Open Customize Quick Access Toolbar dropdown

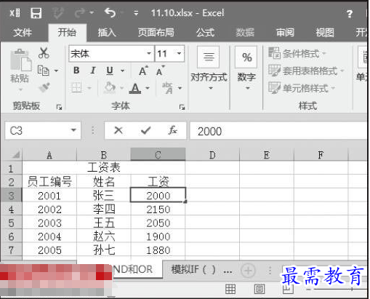[x=136, y=13]
